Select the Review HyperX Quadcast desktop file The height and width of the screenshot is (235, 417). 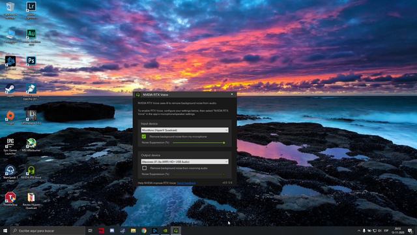coord(31,200)
